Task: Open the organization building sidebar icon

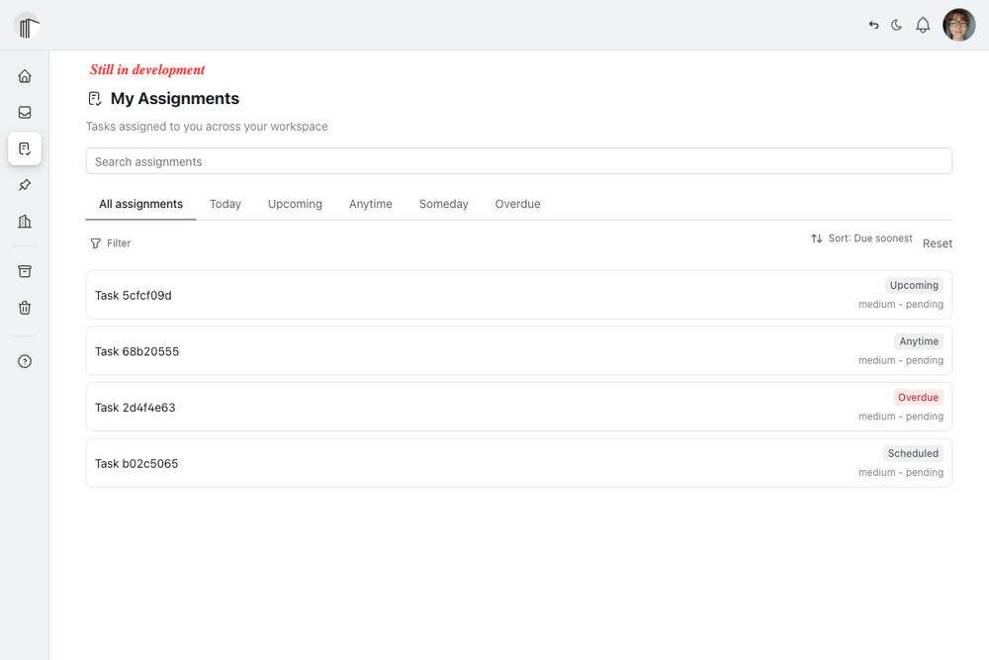Action: pos(25,222)
